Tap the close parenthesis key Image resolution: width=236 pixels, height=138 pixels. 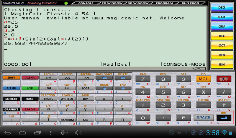pyautogui.click(x=30, y=120)
